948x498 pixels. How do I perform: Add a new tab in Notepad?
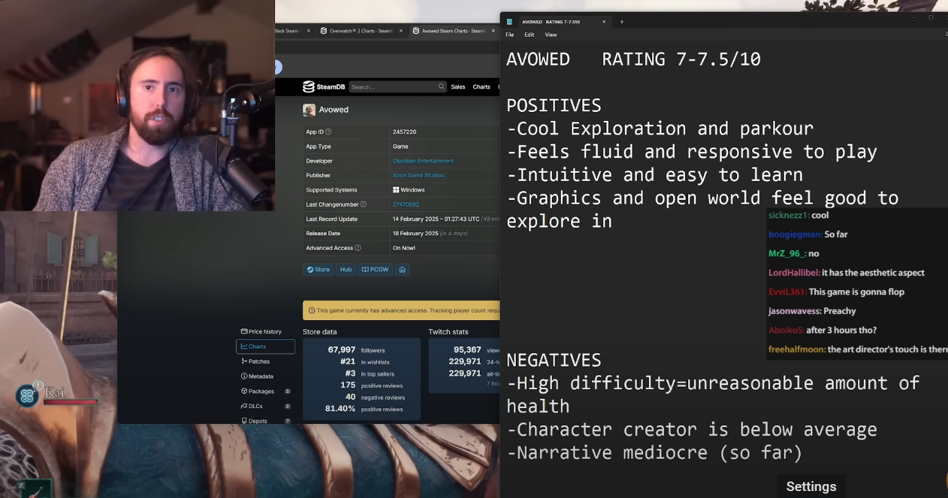(622, 22)
